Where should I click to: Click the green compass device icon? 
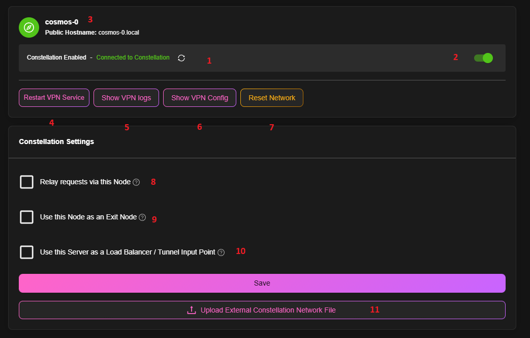[x=29, y=27]
